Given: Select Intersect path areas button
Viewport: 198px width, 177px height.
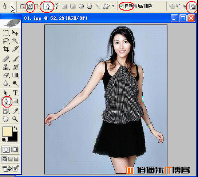Looking at the screenshot, I should (x=185, y=6).
